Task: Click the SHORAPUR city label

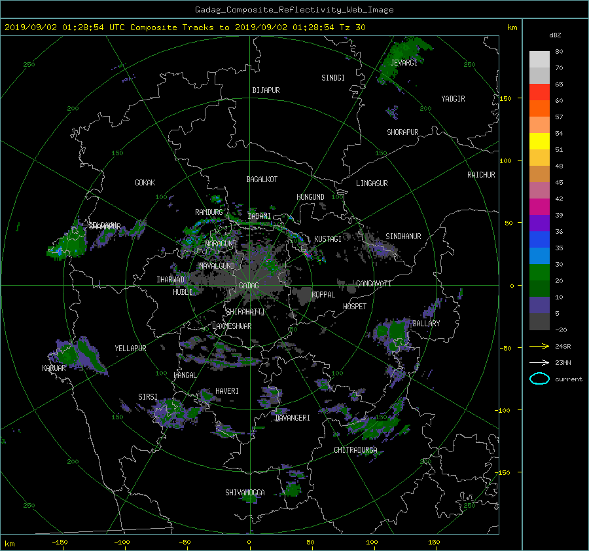Action: click(402, 132)
